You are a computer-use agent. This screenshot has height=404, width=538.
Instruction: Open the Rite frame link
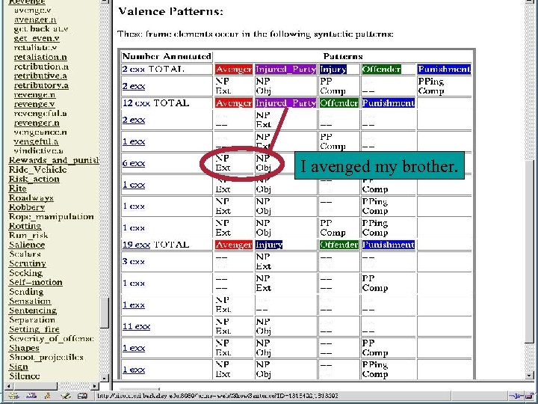17,189
